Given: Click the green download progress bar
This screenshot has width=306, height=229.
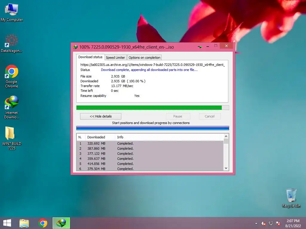Looking at the screenshot, I should point(153,108).
